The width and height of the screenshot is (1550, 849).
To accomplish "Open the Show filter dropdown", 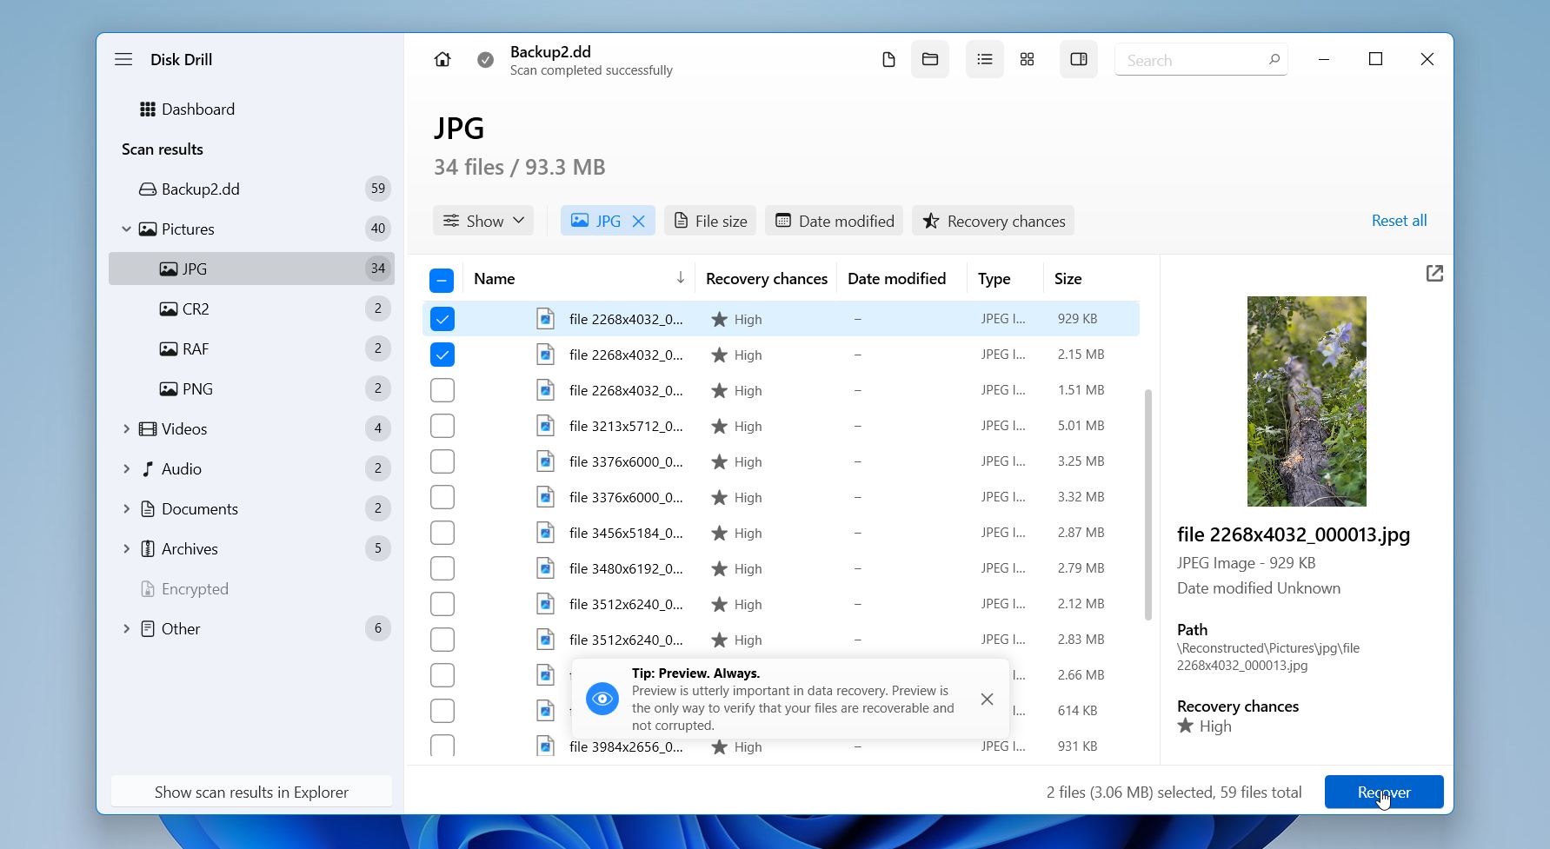I will (x=484, y=221).
